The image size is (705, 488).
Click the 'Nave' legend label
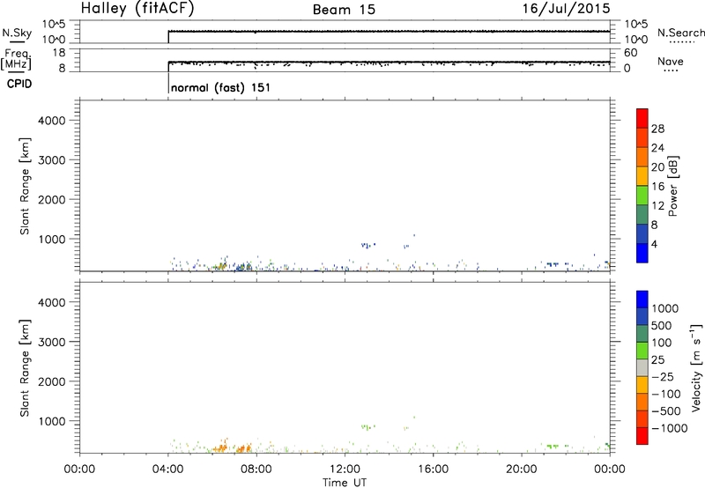[671, 62]
